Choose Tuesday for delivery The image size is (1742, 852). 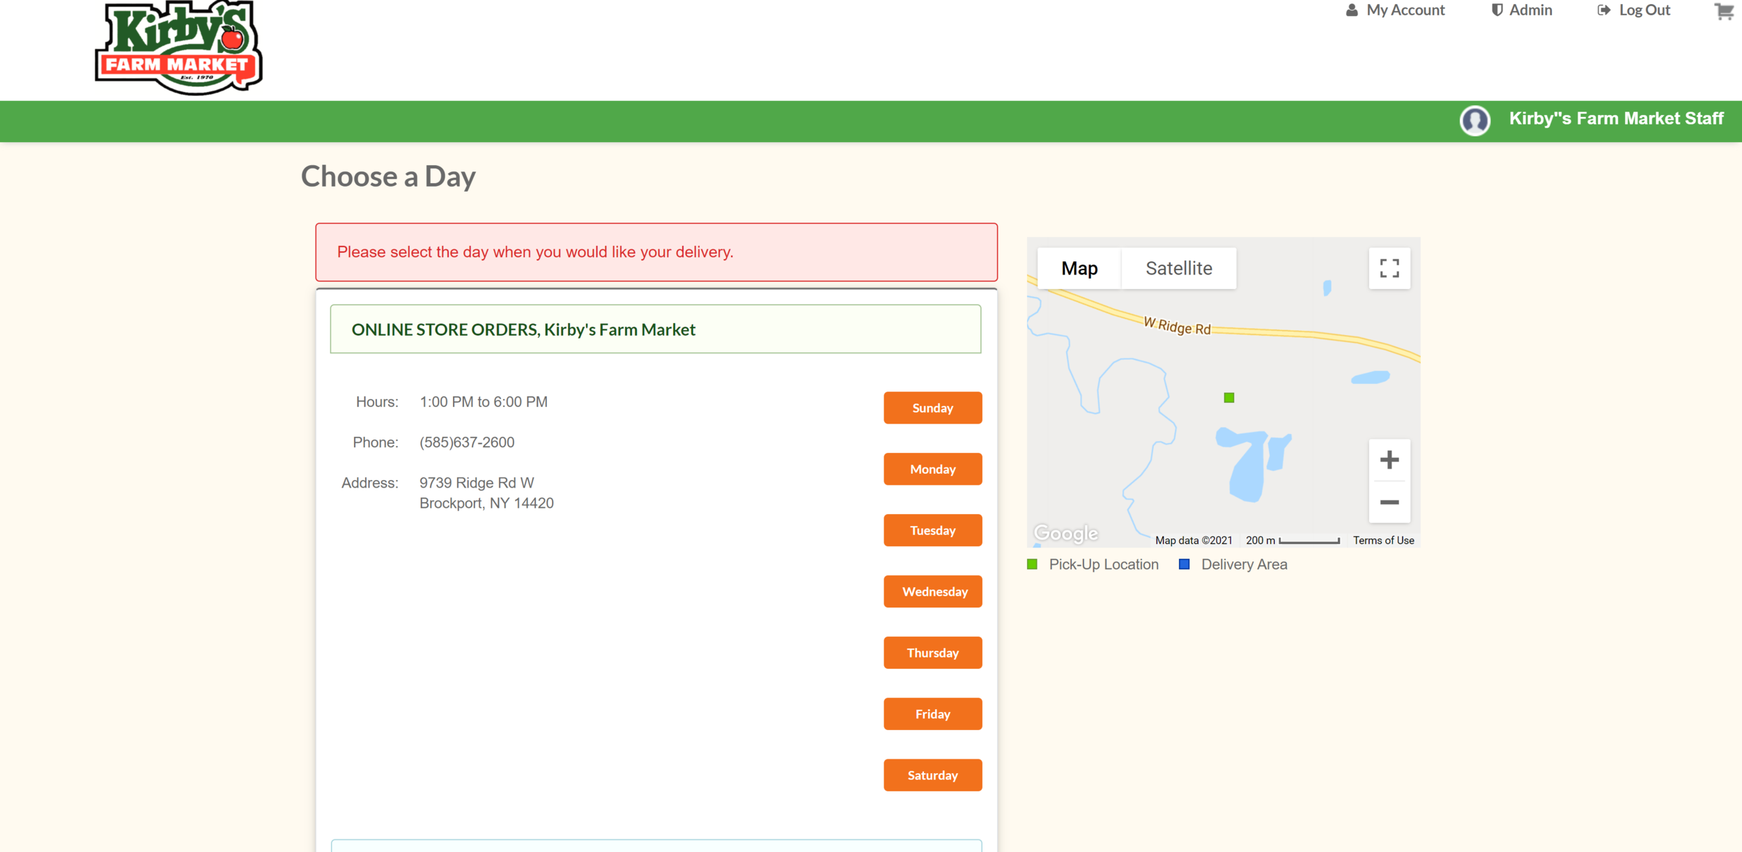click(932, 530)
